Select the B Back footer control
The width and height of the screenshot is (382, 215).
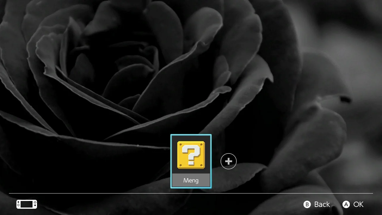click(317, 204)
